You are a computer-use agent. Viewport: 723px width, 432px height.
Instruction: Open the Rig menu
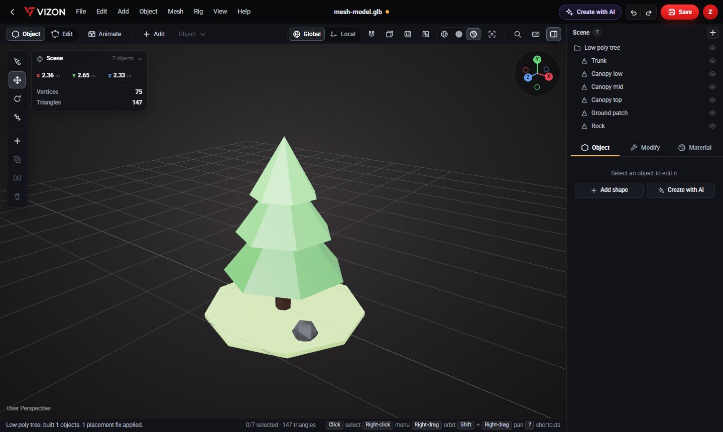198,12
